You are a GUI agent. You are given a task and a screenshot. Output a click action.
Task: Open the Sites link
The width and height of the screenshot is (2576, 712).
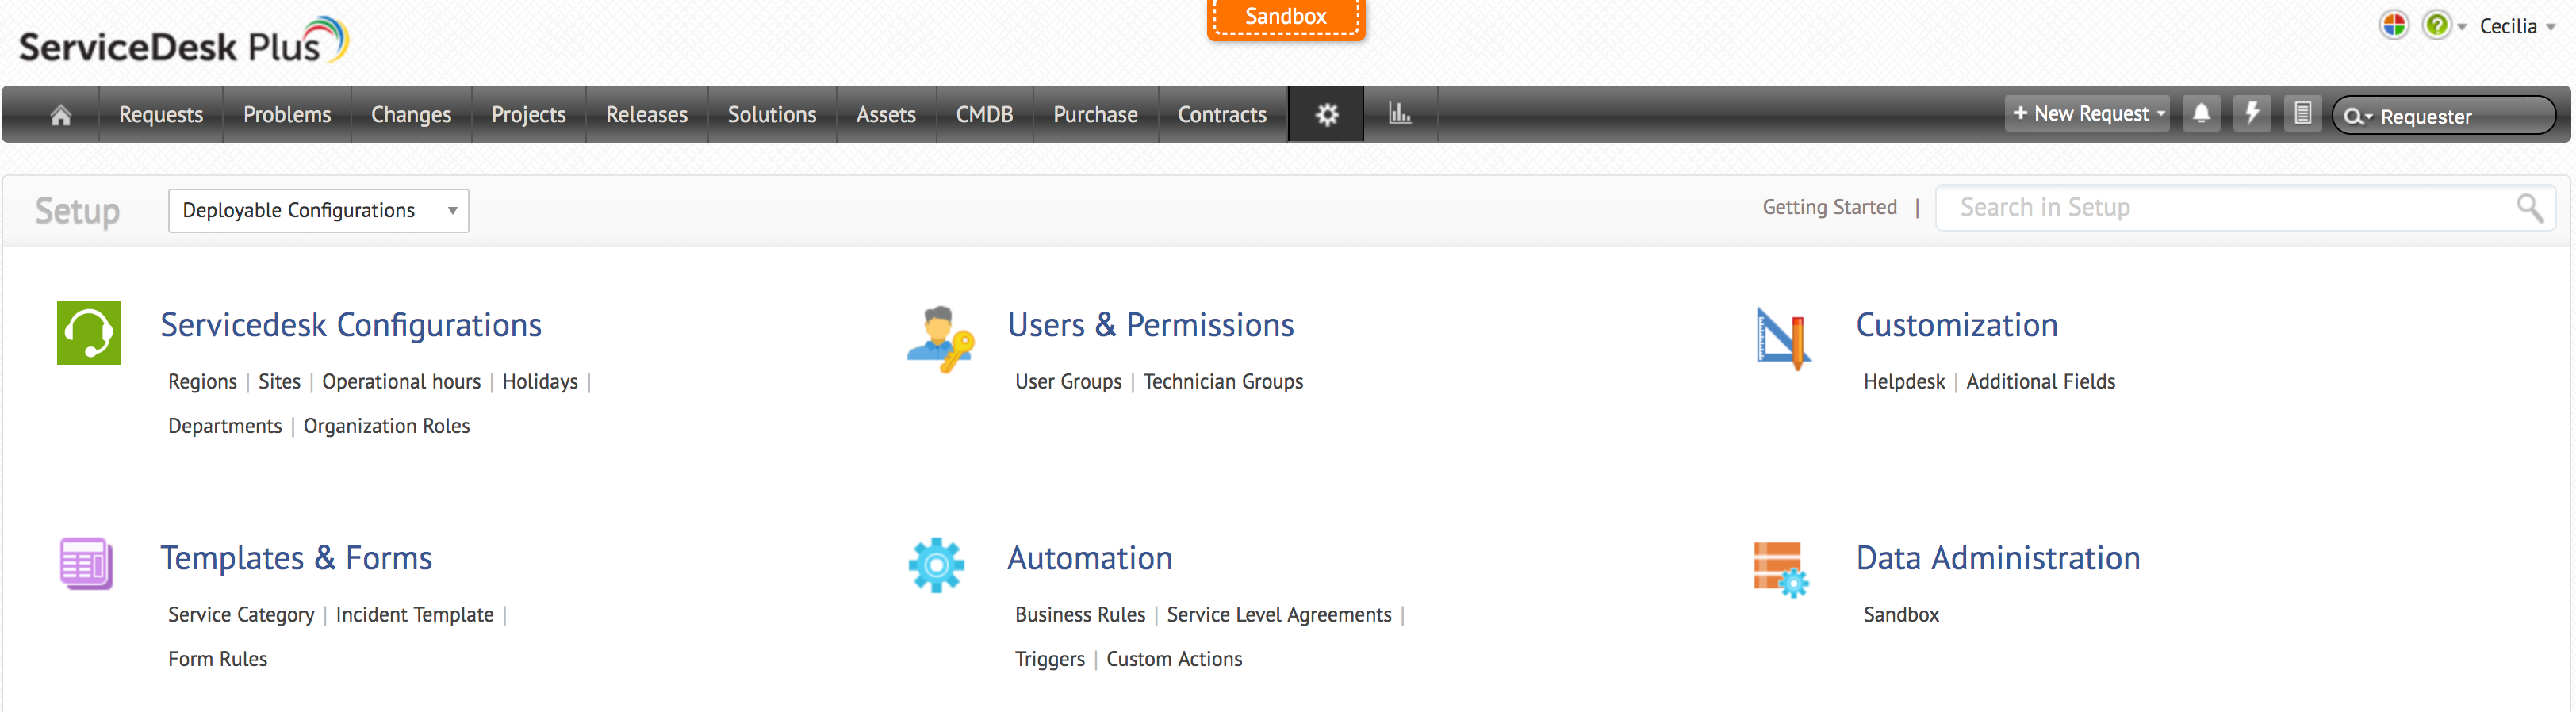point(279,382)
